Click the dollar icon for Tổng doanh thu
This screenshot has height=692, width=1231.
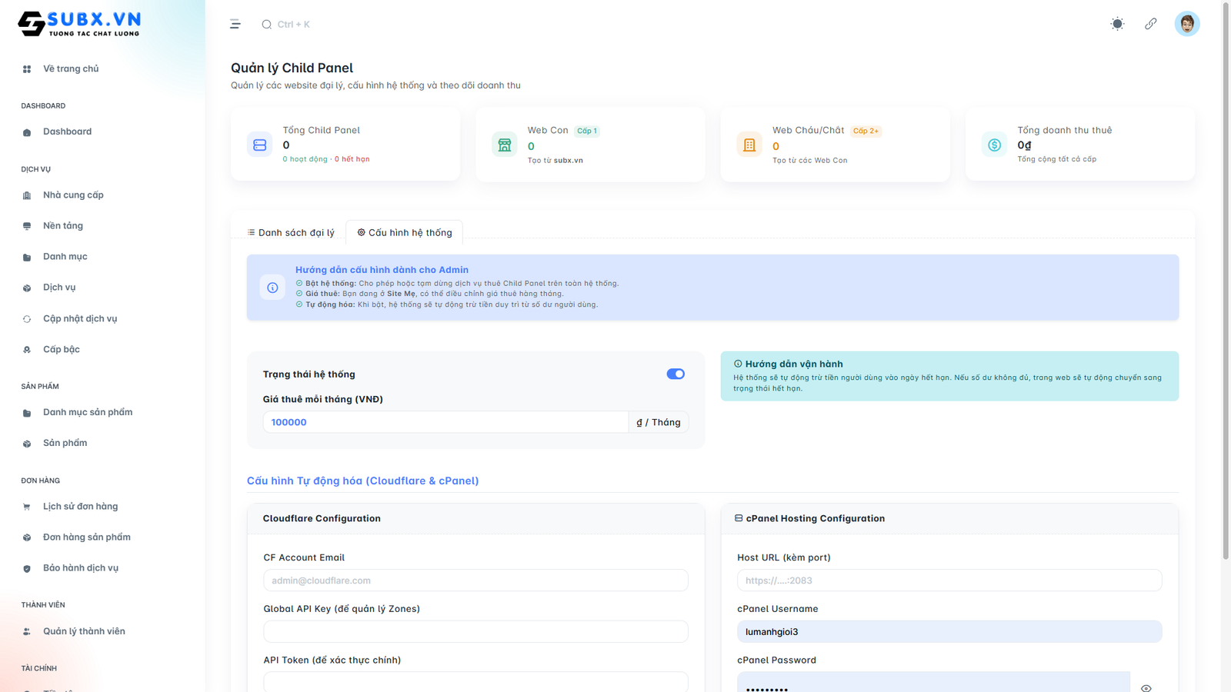(x=994, y=145)
